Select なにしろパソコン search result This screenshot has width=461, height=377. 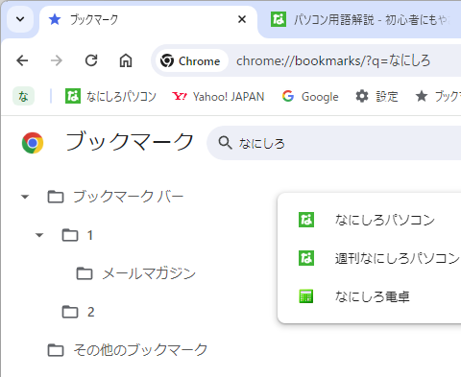[x=369, y=220]
